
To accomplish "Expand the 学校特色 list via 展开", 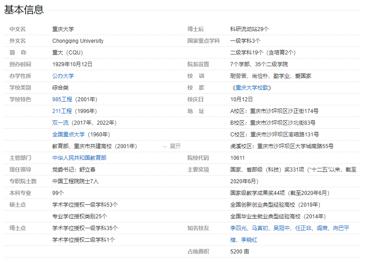I will 175,146.
